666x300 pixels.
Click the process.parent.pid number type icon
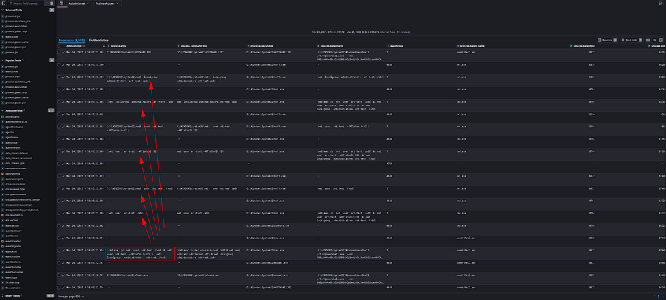pos(3,47)
